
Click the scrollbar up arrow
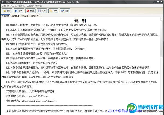point(161,19)
